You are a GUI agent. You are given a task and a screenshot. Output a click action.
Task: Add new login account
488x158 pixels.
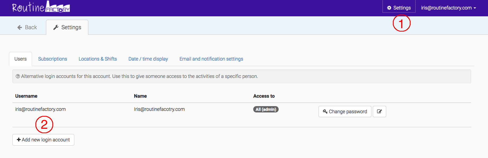(x=43, y=140)
